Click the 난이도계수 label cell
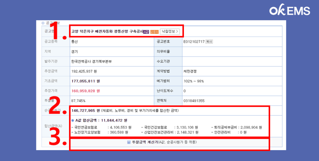319x161 pixels. (168, 91)
